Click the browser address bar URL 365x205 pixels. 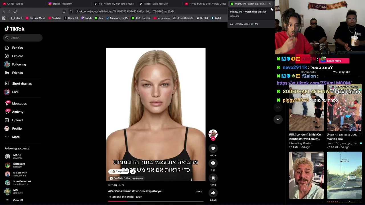point(125,11)
